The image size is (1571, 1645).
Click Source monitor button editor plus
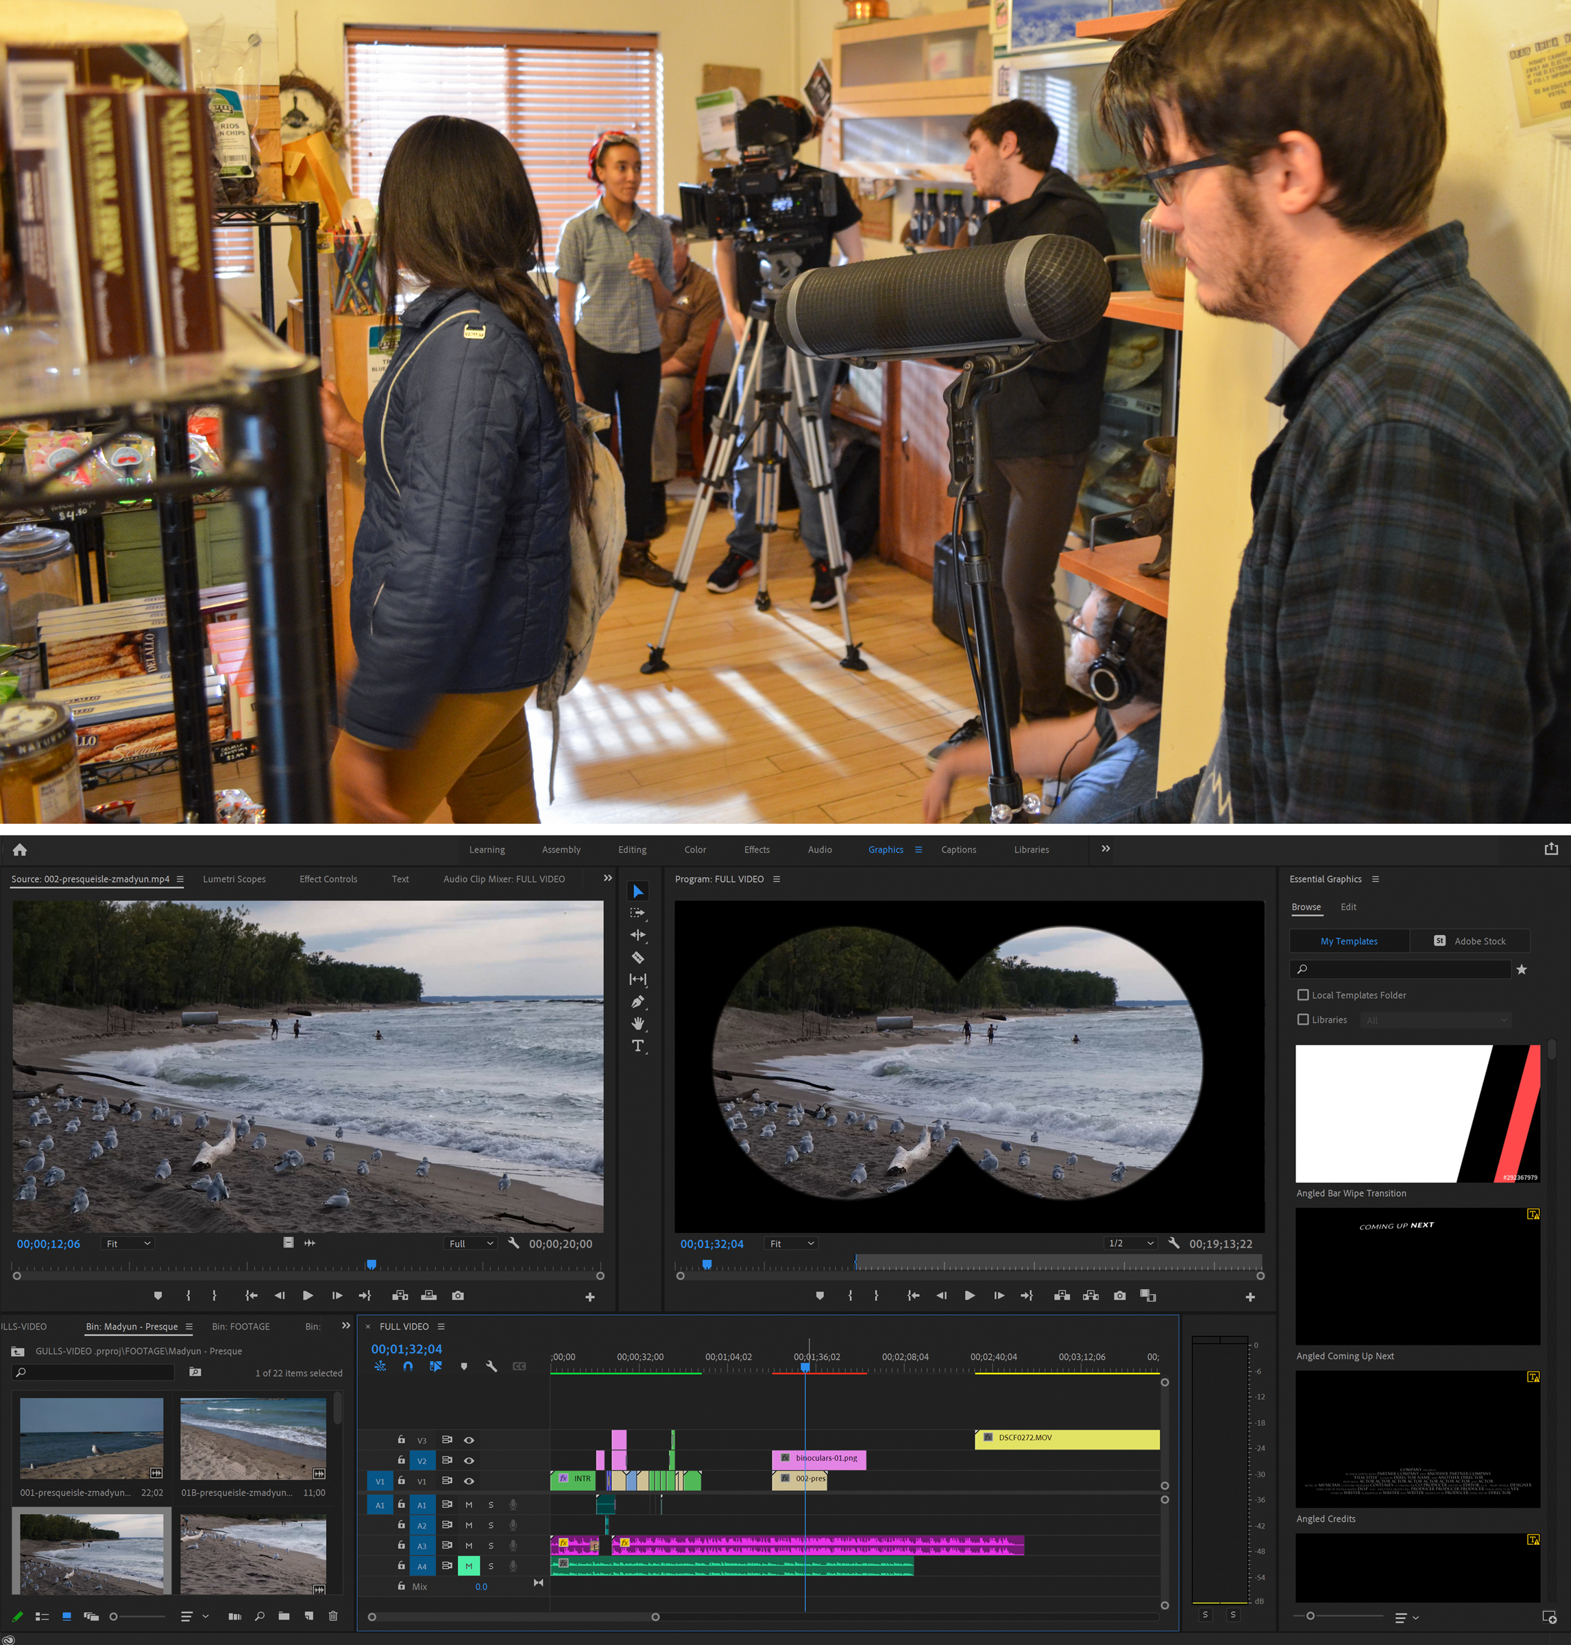pos(590,1297)
